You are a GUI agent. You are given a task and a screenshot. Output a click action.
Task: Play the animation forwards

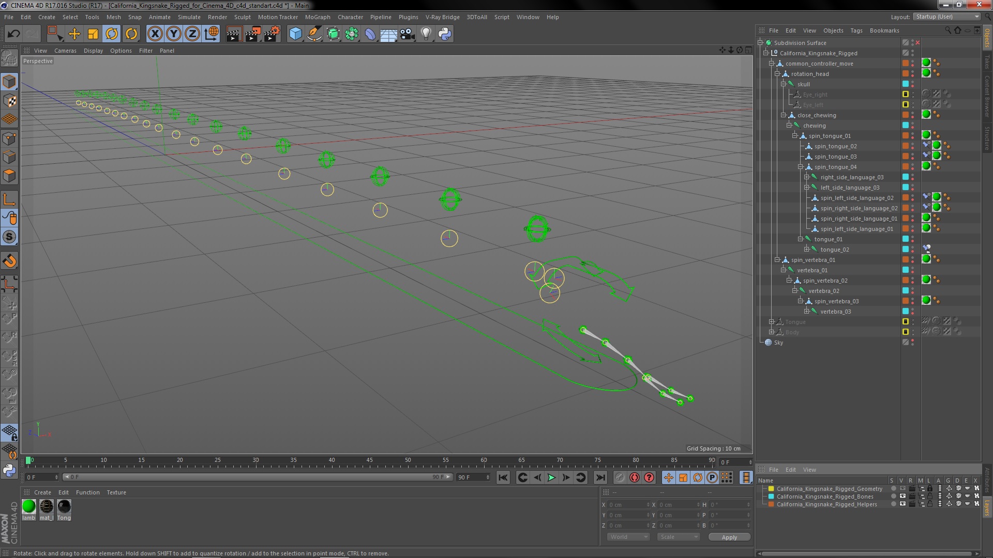point(551,477)
